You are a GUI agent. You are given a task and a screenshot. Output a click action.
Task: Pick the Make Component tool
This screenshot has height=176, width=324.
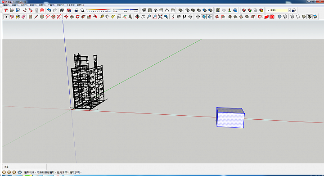[12, 17]
